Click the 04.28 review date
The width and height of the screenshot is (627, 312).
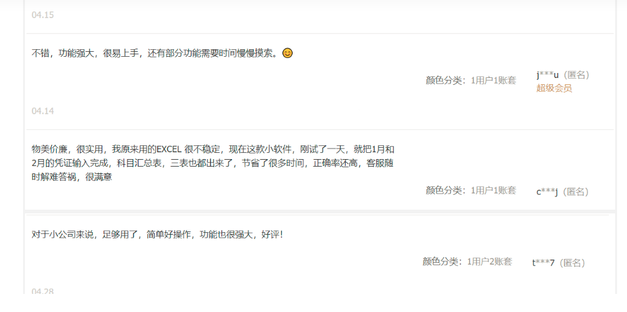click(x=43, y=291)
